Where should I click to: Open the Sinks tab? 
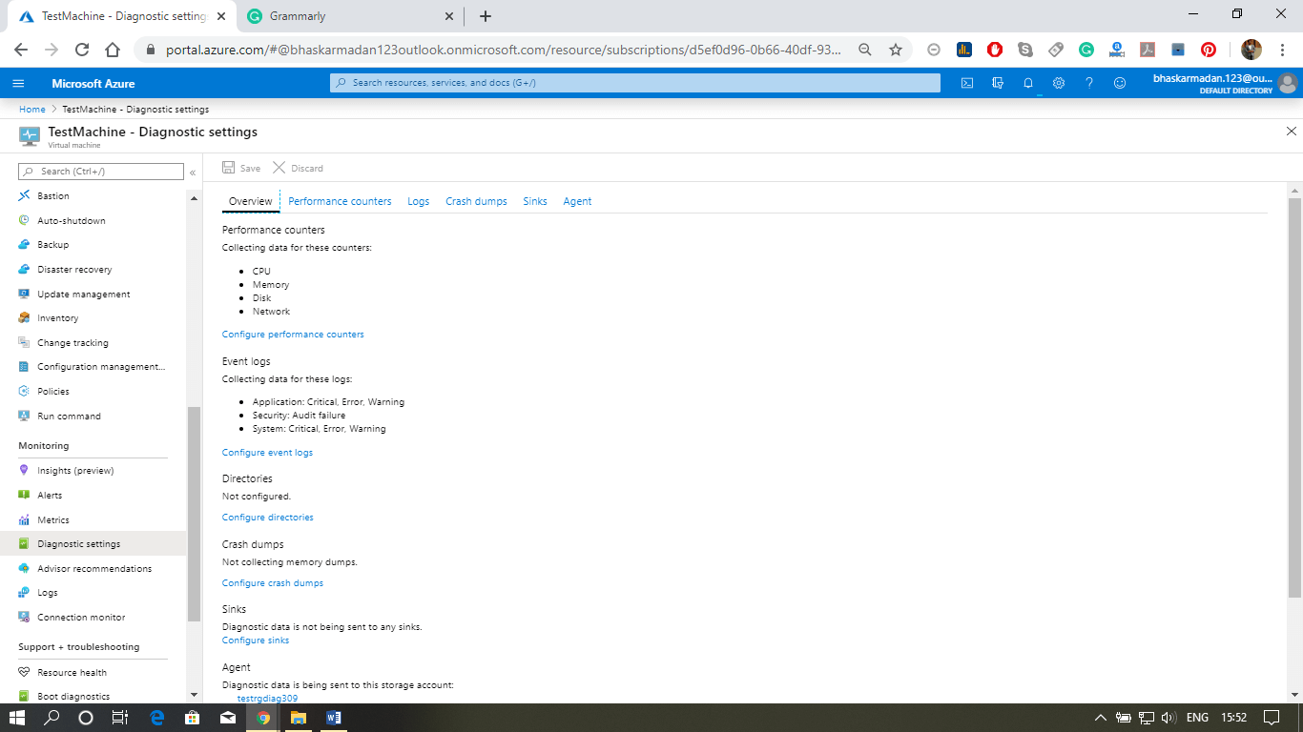[x=535, y=201]
